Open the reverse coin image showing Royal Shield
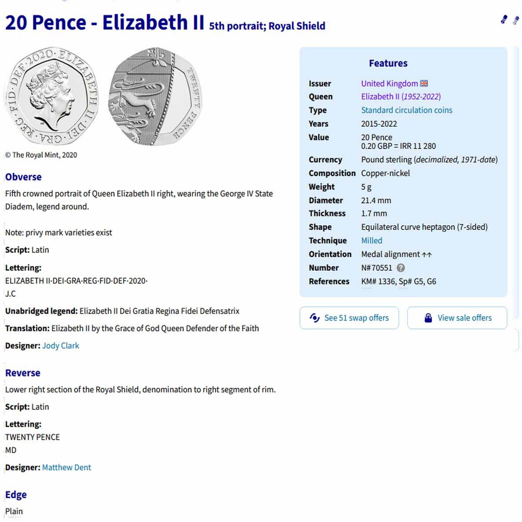Screen dimensions: 522x522 point(155,97)
